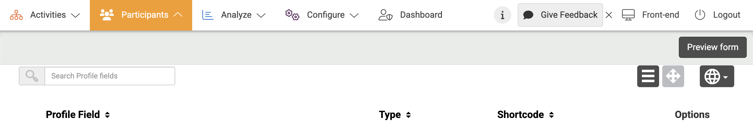This screenshot has width=753, height=127.
Task: Click the Preview form button
Action: click(712, 47)
